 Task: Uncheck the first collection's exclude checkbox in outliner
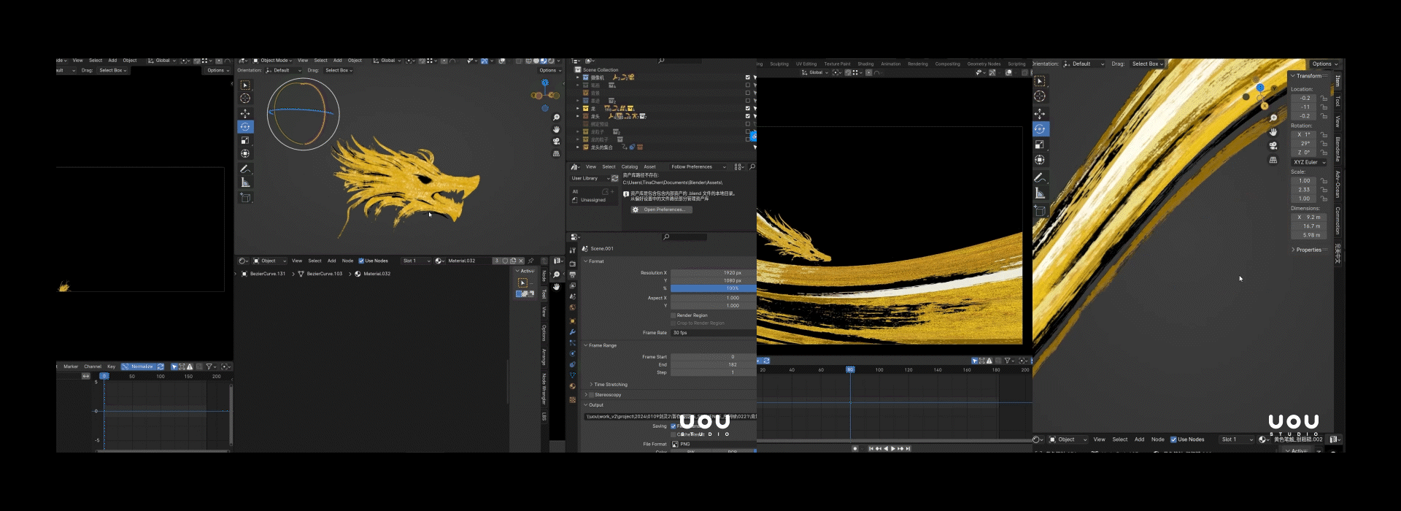tap(748, 77)
